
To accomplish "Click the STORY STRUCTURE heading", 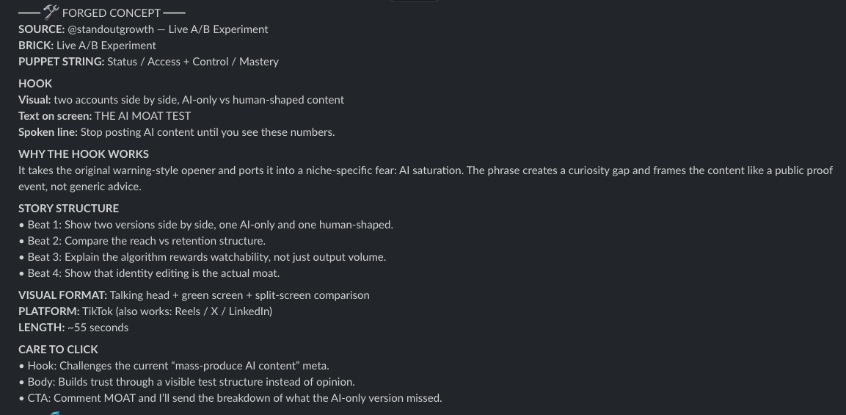I will point(68,209).
